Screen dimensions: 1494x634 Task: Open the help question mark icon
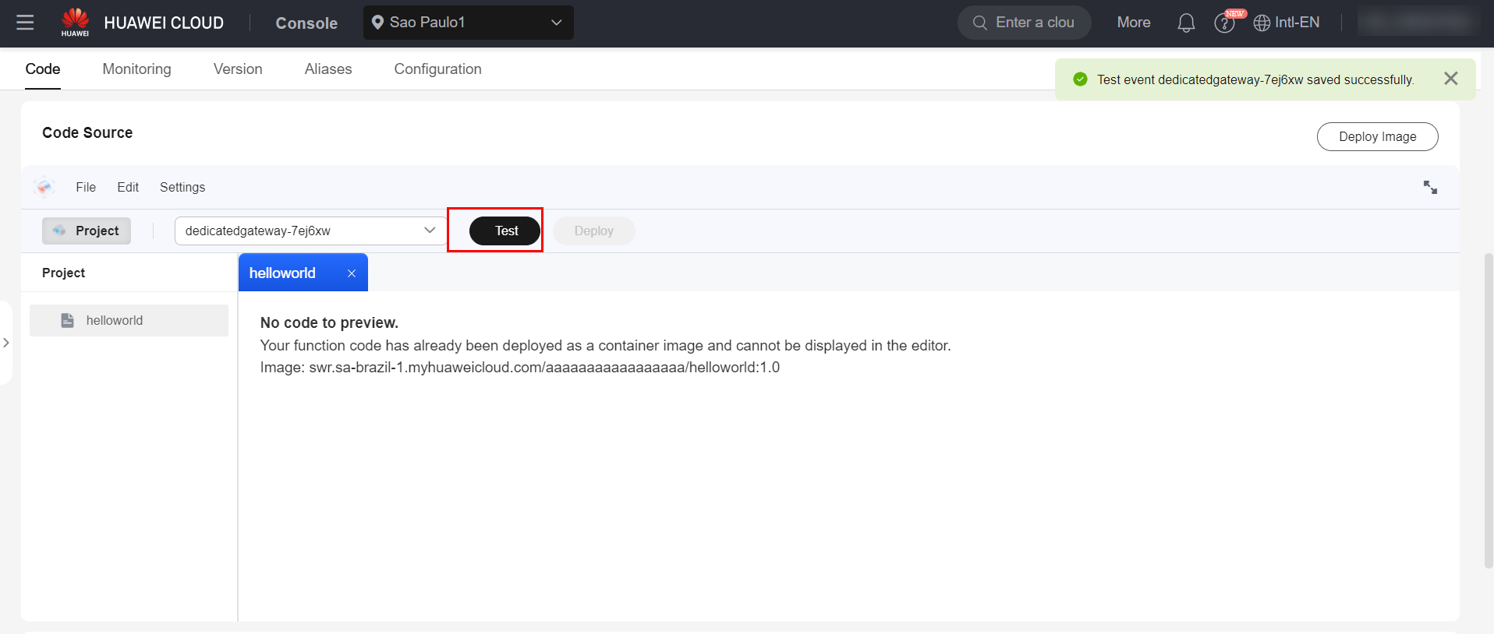pyautogui.click(x=1224, y=23)
